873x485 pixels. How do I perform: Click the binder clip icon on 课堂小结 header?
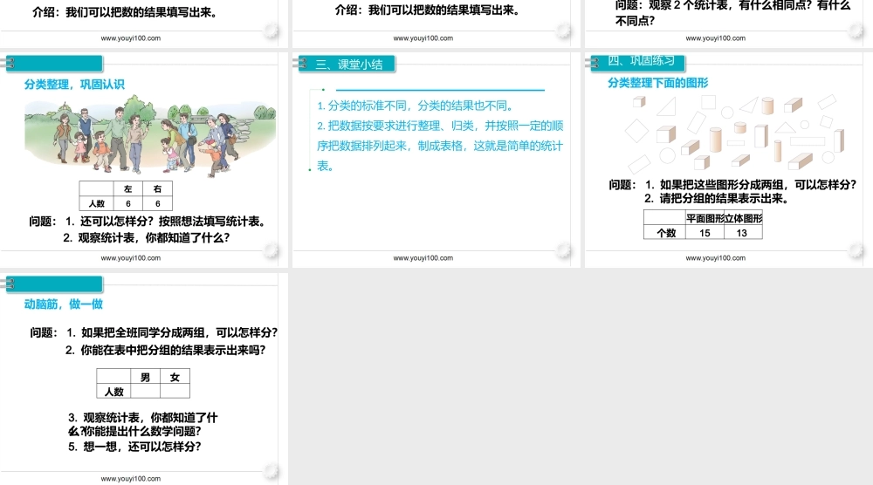(x=301, y=64)
